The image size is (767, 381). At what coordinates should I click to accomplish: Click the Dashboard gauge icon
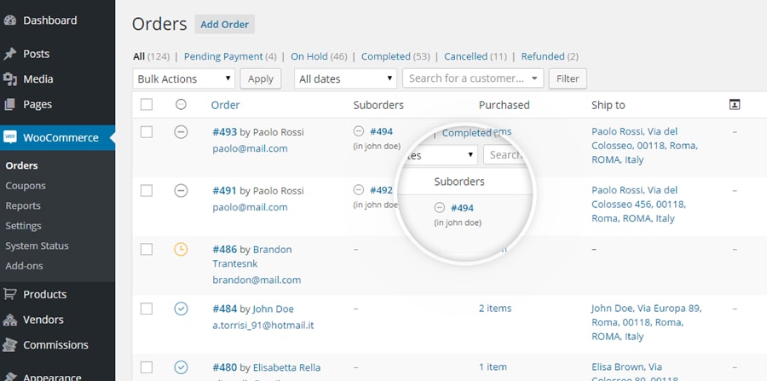9,20
